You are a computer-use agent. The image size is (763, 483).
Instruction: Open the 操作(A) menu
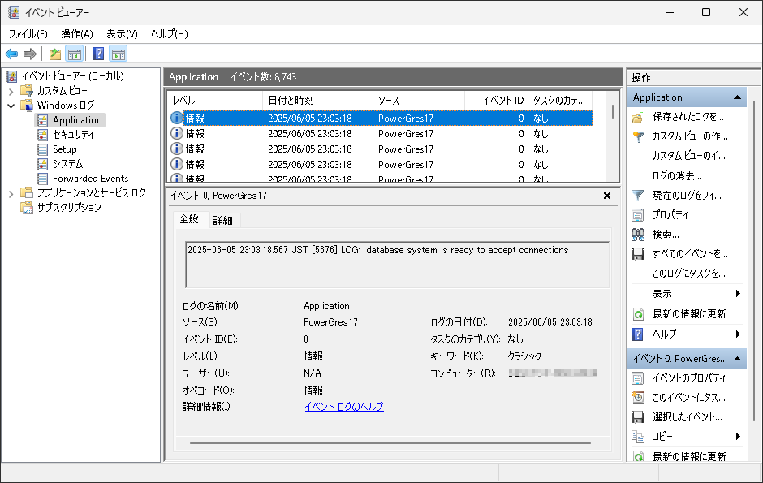tap(77, 33)
